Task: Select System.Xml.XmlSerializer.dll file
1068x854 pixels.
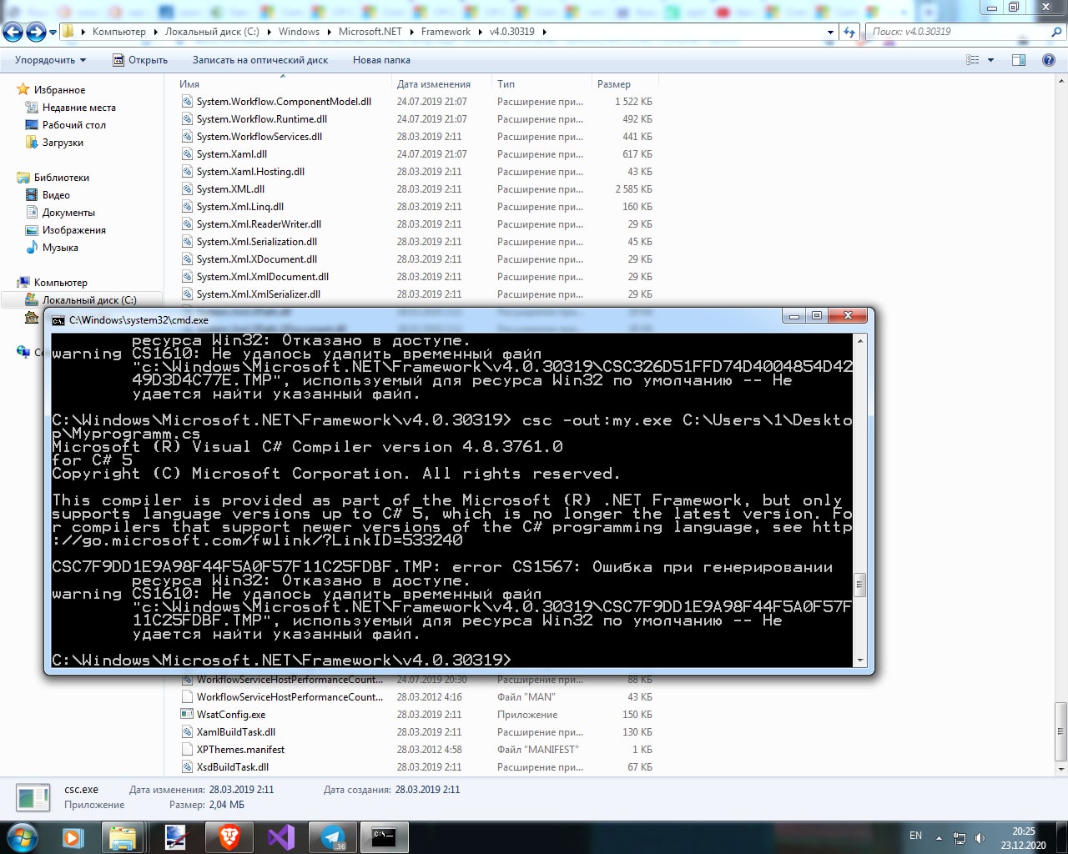Action: click(259, 294)
